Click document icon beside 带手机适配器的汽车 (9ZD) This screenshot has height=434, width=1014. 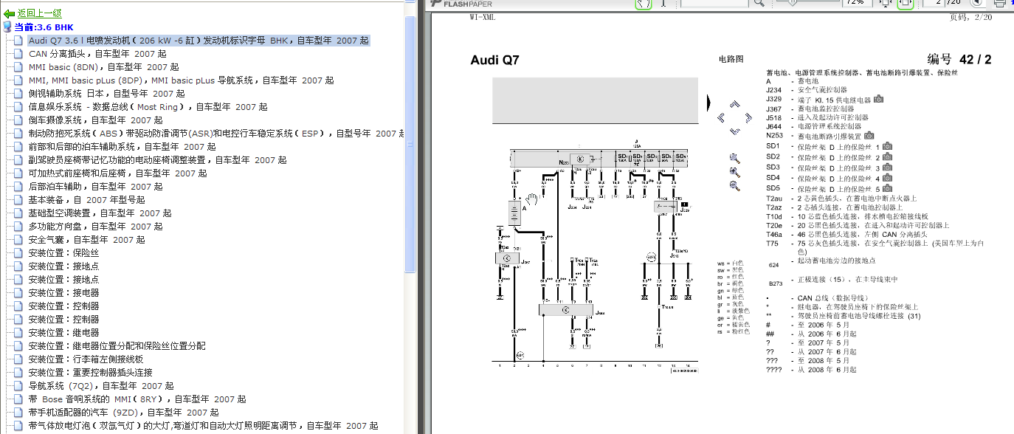(18, 413)
